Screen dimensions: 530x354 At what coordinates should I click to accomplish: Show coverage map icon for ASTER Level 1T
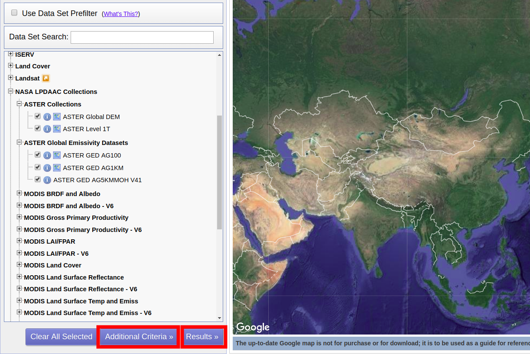coord(57,129)
